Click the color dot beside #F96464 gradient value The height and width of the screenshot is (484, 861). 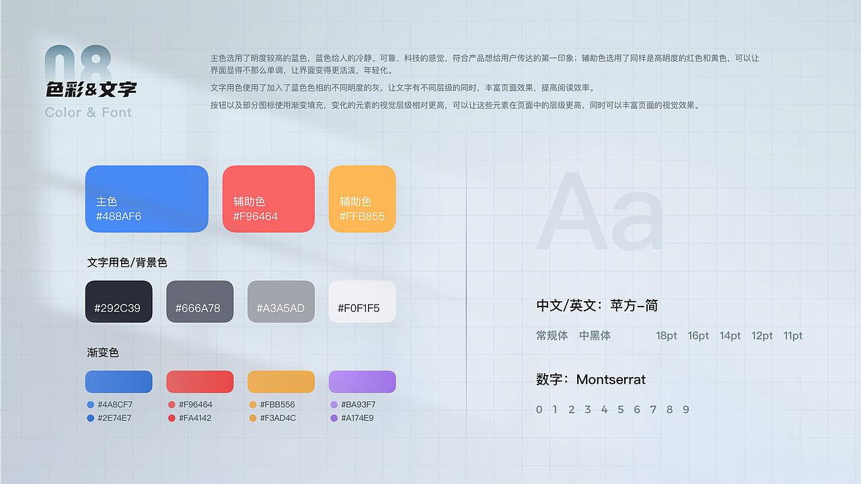coord(172,405)
